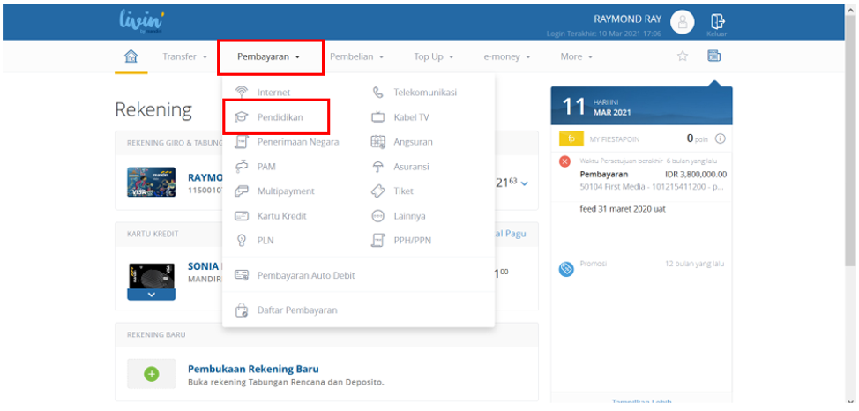Click feed 31 maret 2020 uat entry
The width and height of the screenshot is (859, 411).
[623, 209]
